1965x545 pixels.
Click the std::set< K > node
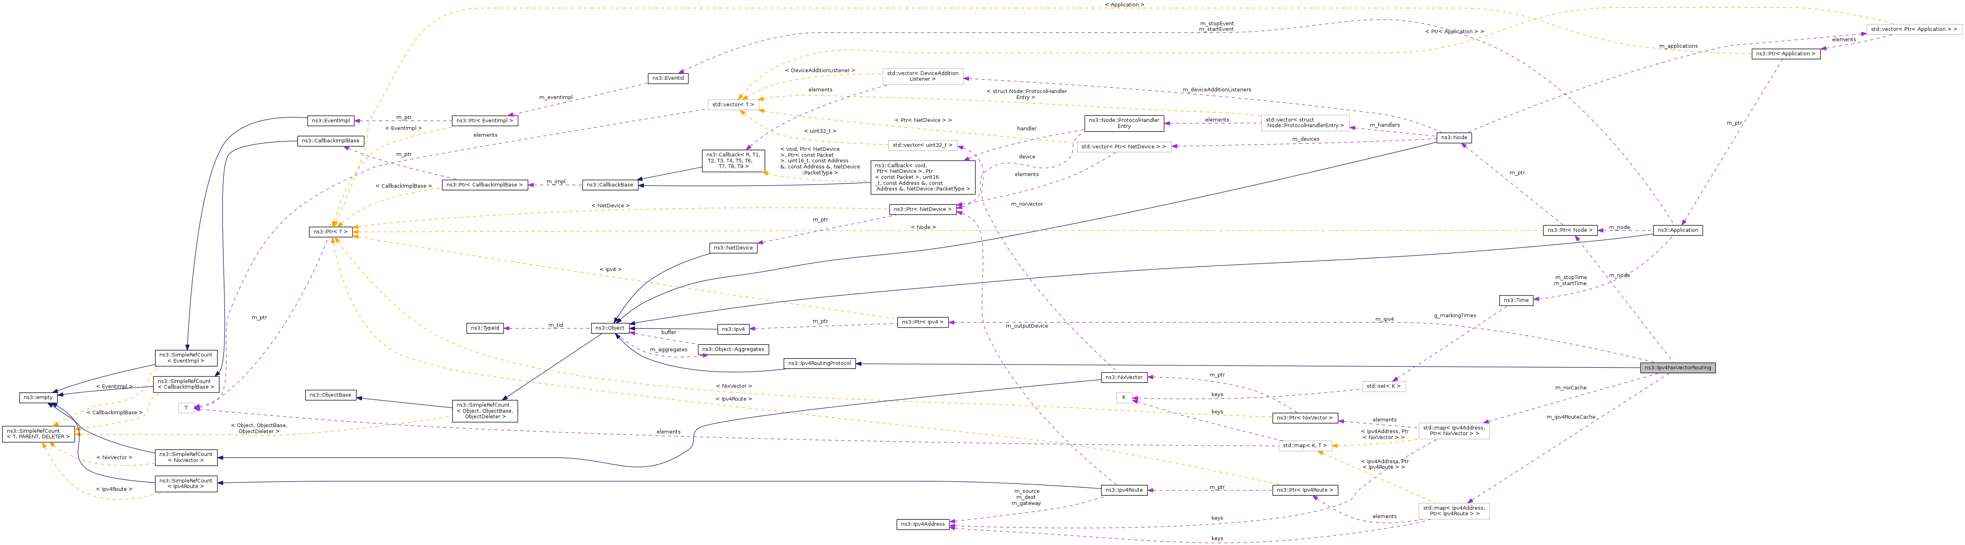1384,387
